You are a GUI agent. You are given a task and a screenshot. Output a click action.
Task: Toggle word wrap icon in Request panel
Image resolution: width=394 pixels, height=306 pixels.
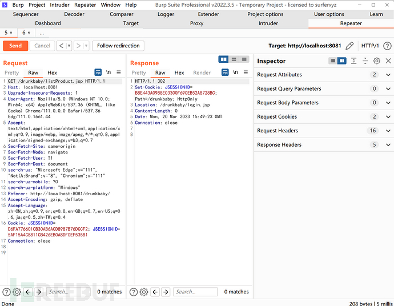(98, 73)
